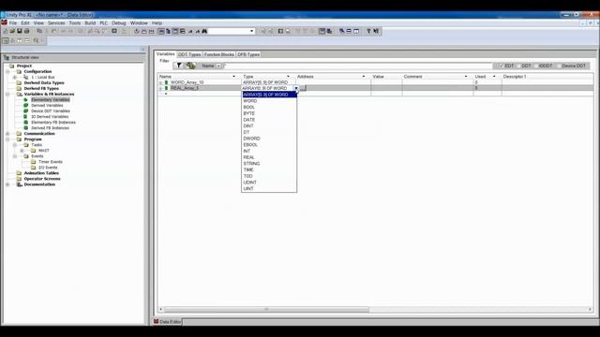Image resolution: width=600 pixels, height=337 pixels.
Task: Select Device DDT Variables in the tree
Action: coord(51,111)
